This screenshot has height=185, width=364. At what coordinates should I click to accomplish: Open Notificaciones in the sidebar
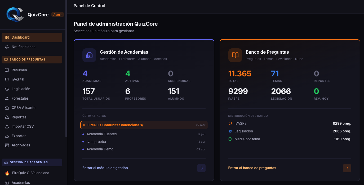(32, 47)
